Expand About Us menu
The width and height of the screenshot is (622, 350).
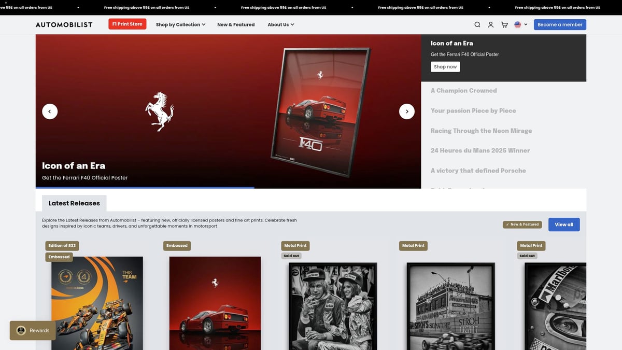pos(281,24)
